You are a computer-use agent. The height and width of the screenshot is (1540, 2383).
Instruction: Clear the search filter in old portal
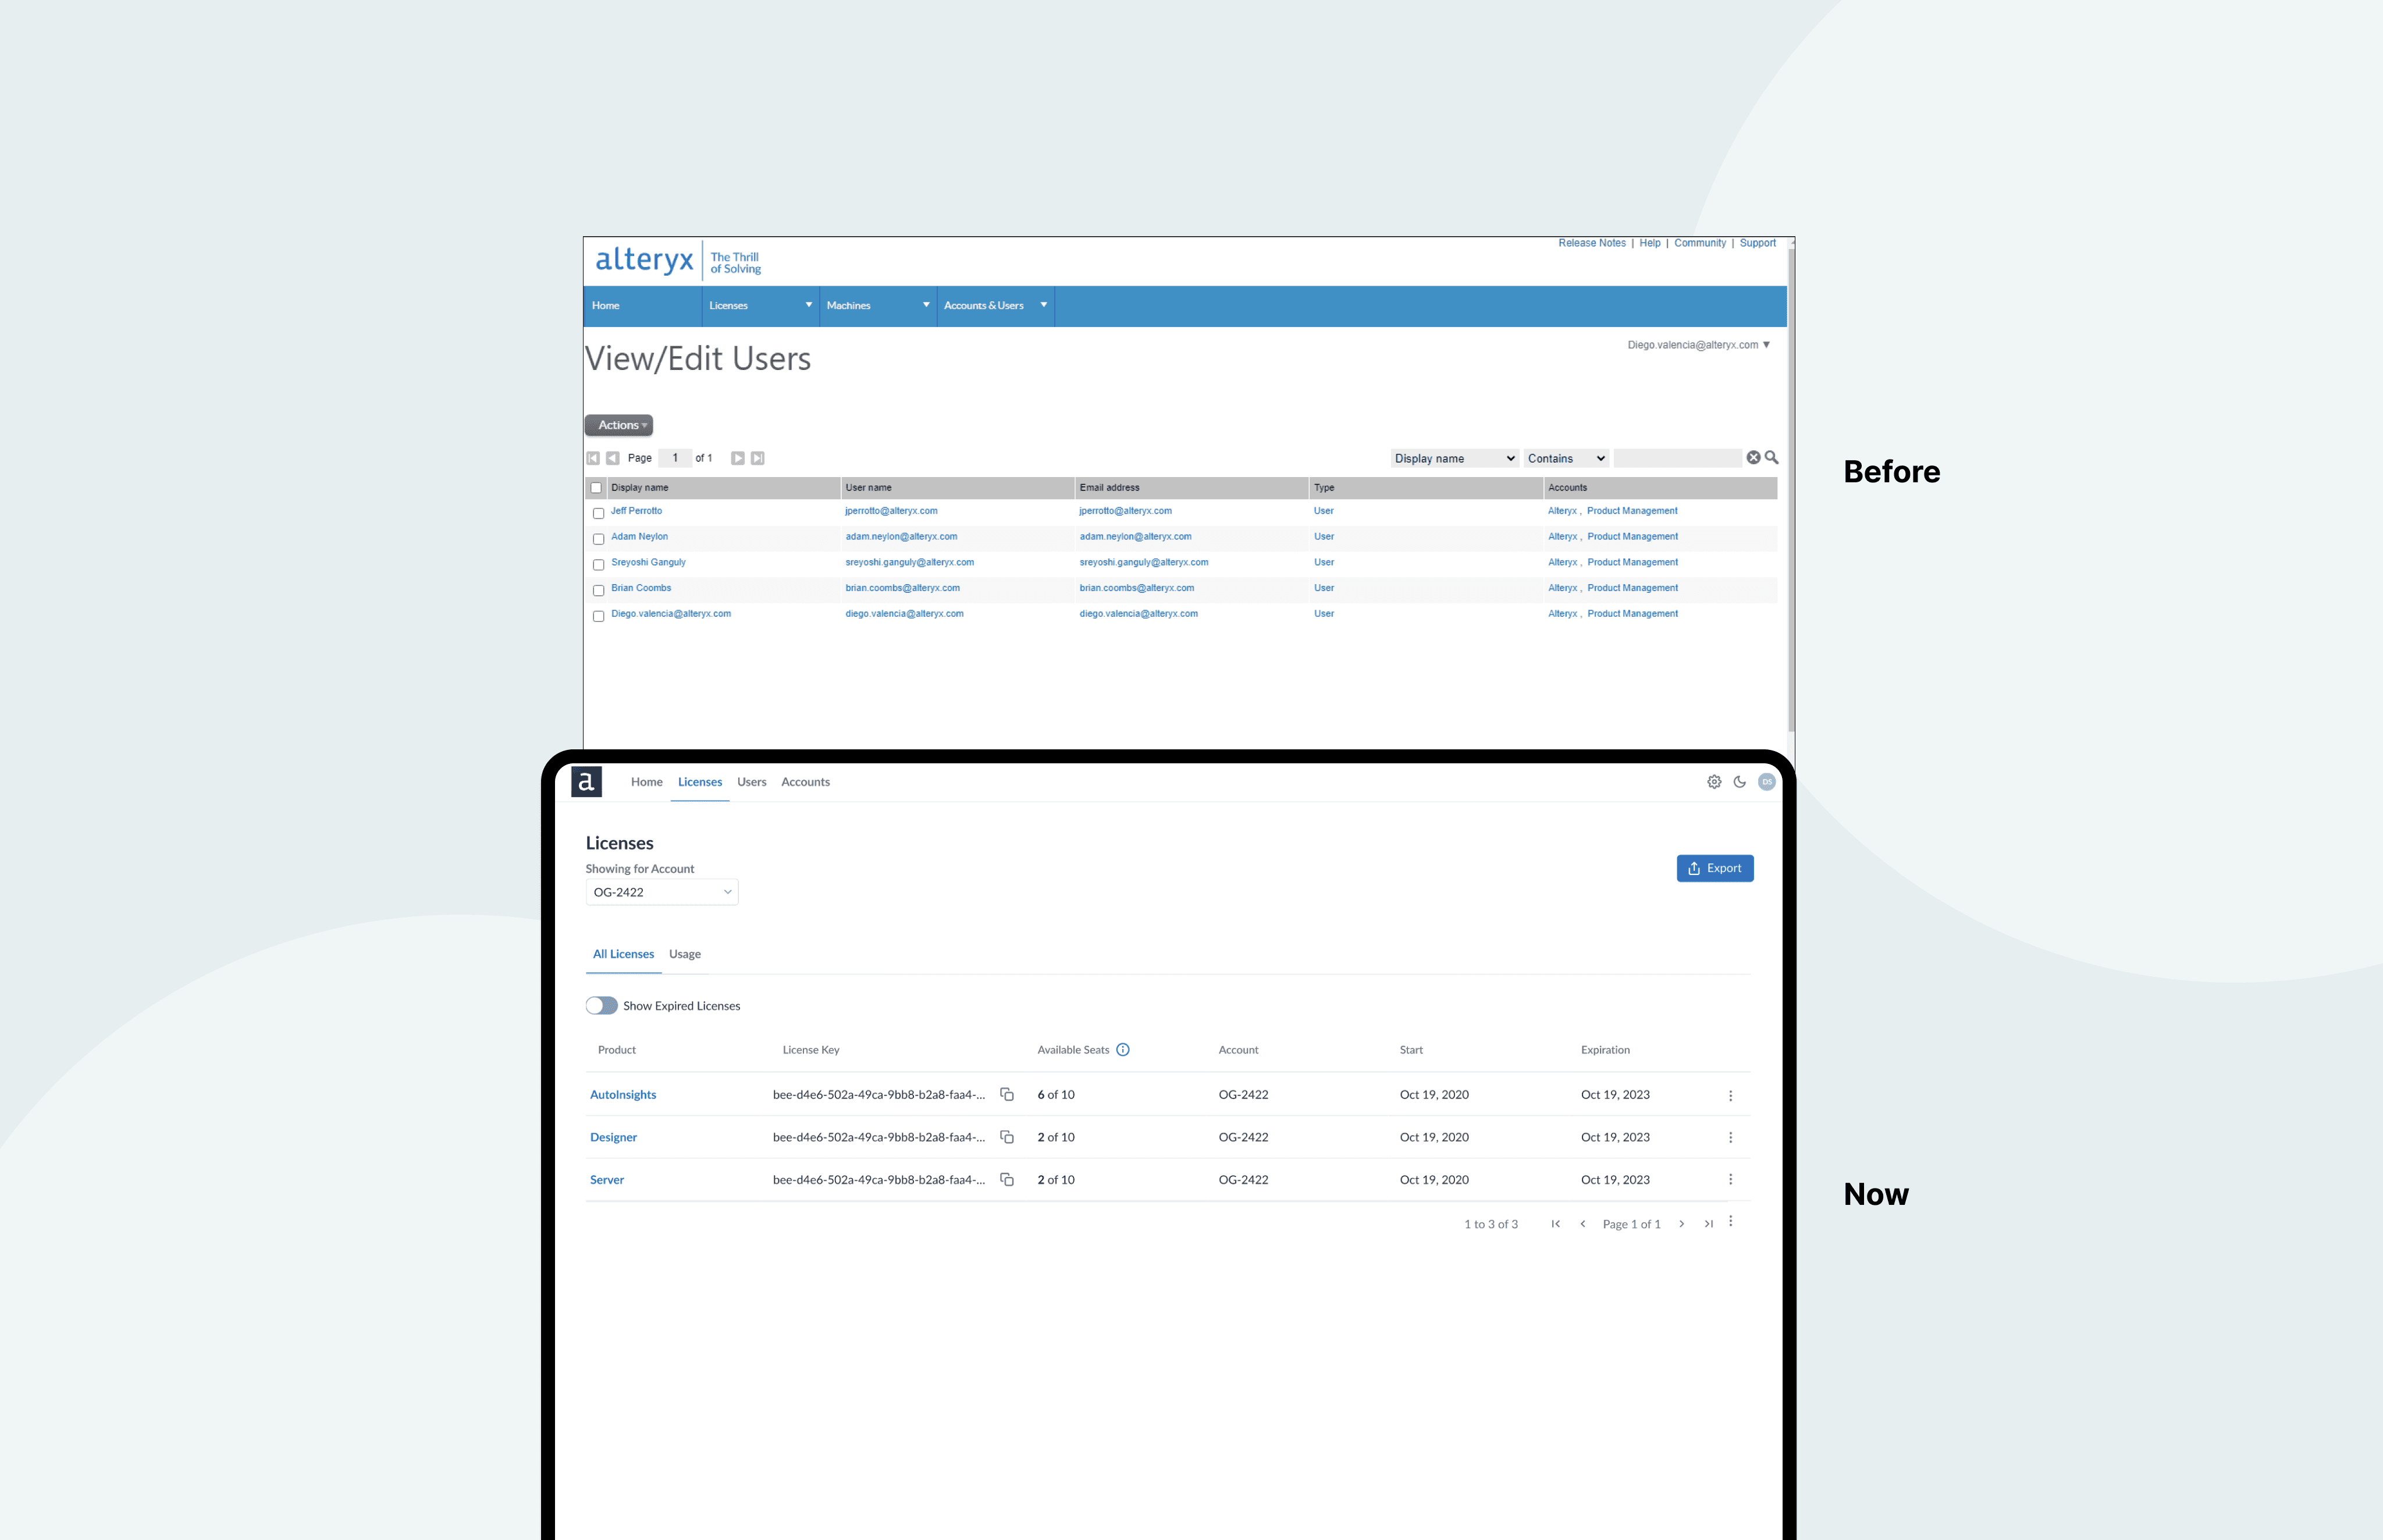coord(1754,458)
